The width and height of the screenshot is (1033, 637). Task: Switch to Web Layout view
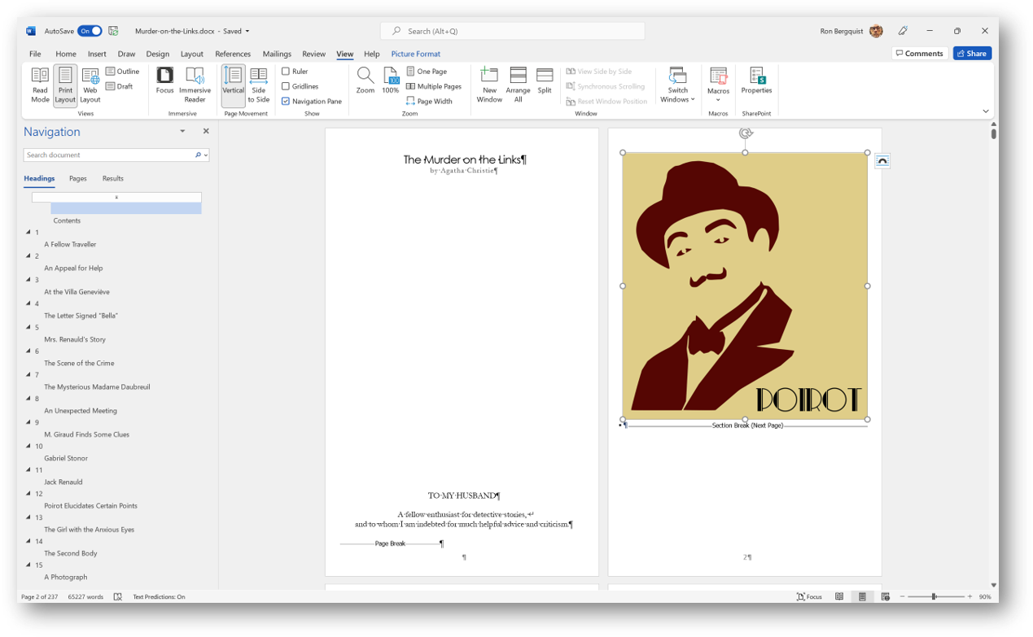[x=90, y=85]
